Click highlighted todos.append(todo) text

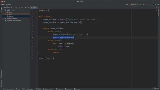[63, 37]
